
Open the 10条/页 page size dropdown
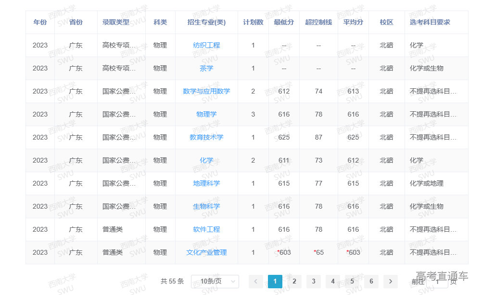coord(215,282)
